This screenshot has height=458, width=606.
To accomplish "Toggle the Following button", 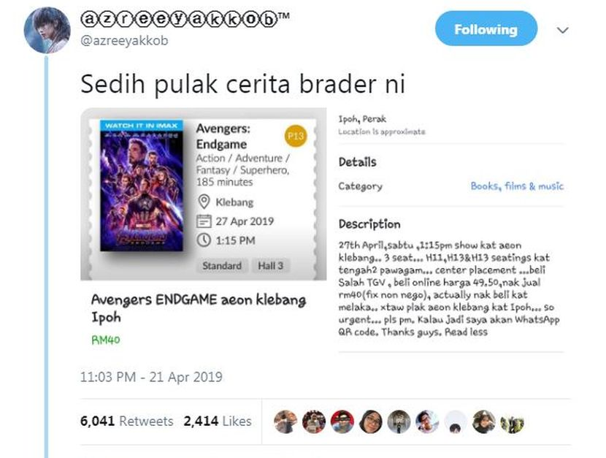I will (x=486, y=28).
